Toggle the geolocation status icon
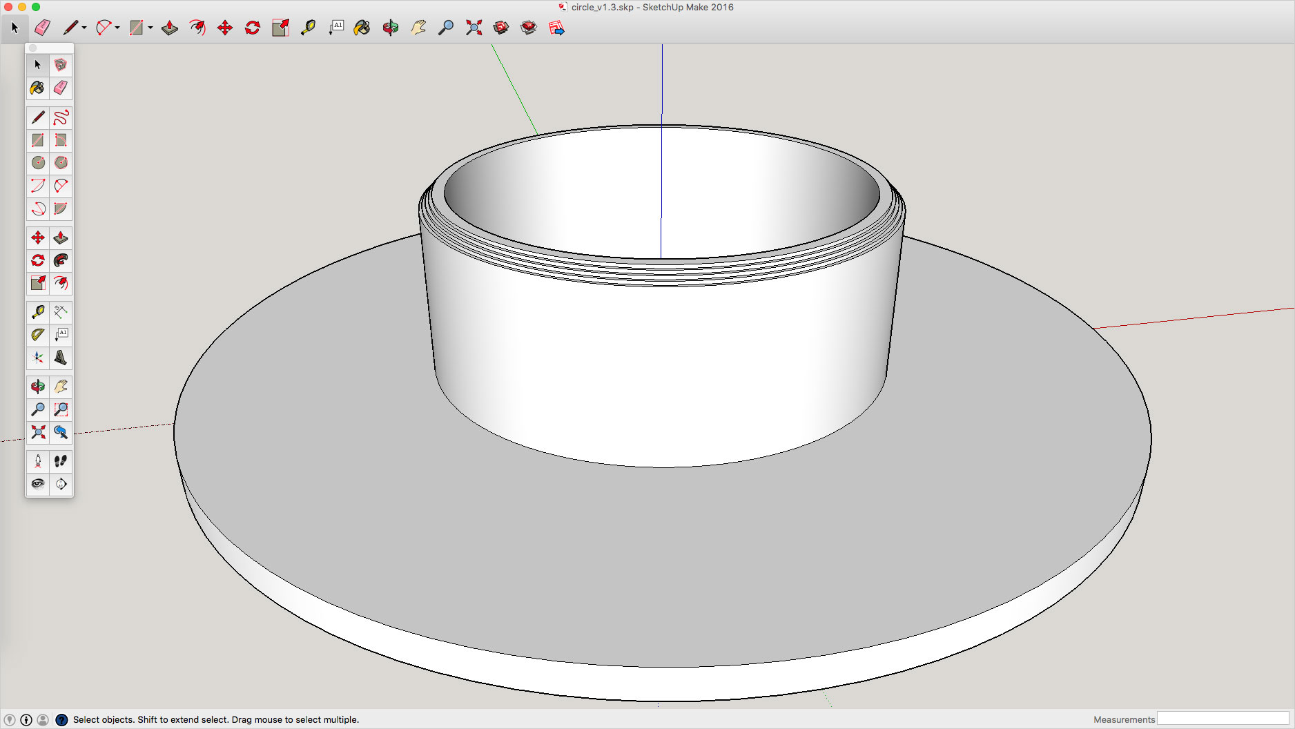Screen dimensions: 1295x729 click(10, 719)
